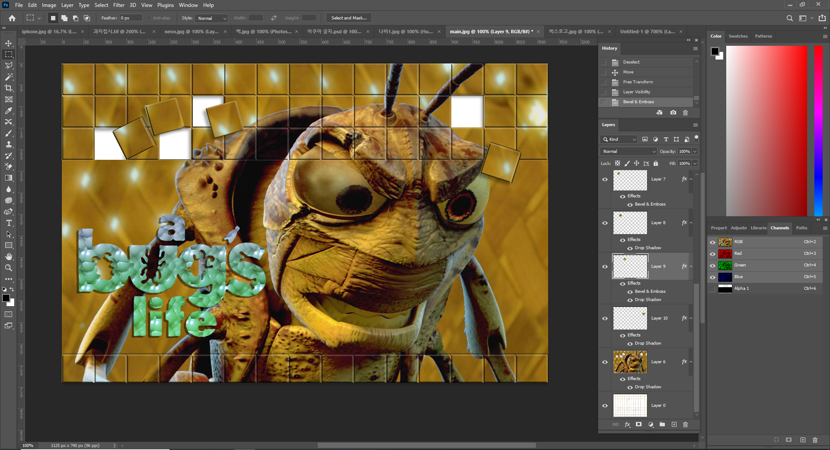Click the hue slider strip in Color panel
The width and height of the screenshot is (830, 450).
click(x=818, y=130)
